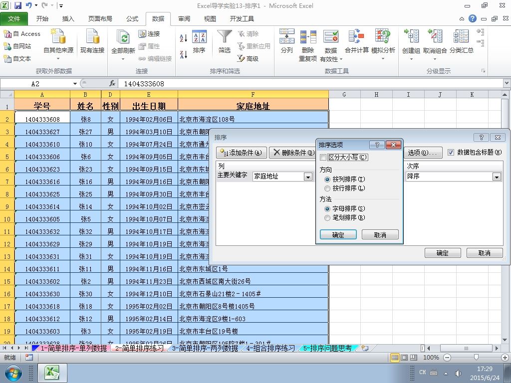Click the Excel taskbar button
This screenshot has height=383, width=511.
(x=52, y=373)
